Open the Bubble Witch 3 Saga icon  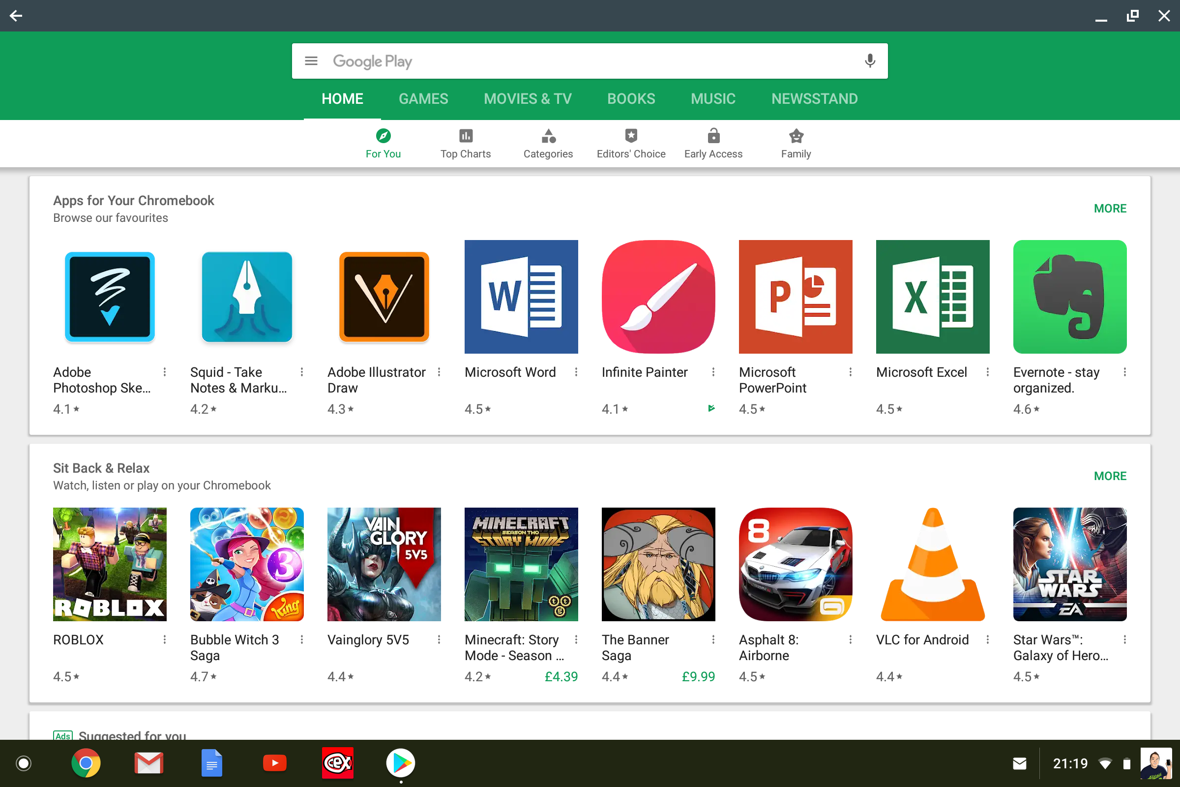pyautogui.click(x=247, y=564)
